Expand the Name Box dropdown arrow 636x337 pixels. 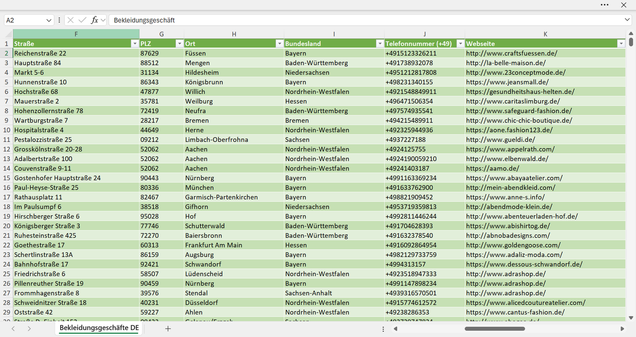49,20
